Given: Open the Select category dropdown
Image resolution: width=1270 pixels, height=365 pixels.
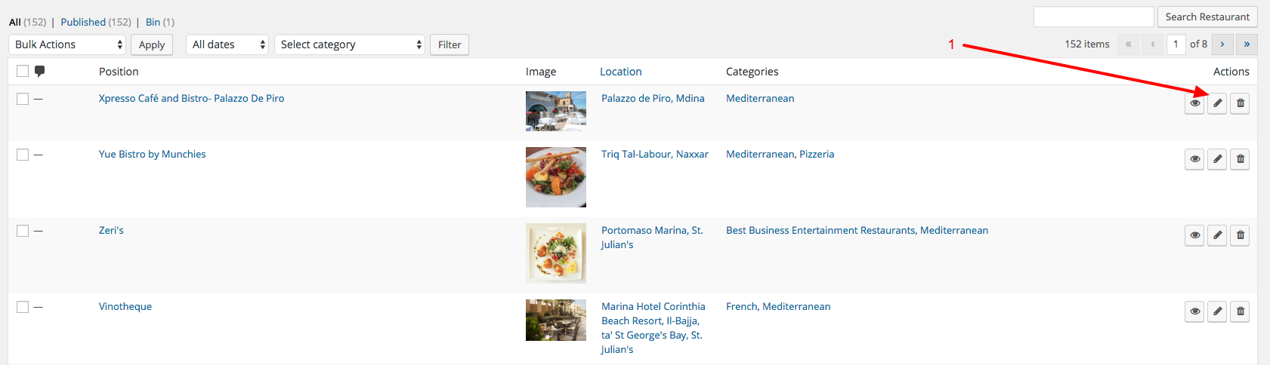Looking at the screenshot, I should 350,44.
